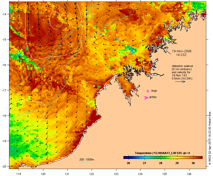The height and width of the screenshot is (176, 213).
Task: Click the dark blue end of temperature colorbar
Action: (x=126, y=157)
